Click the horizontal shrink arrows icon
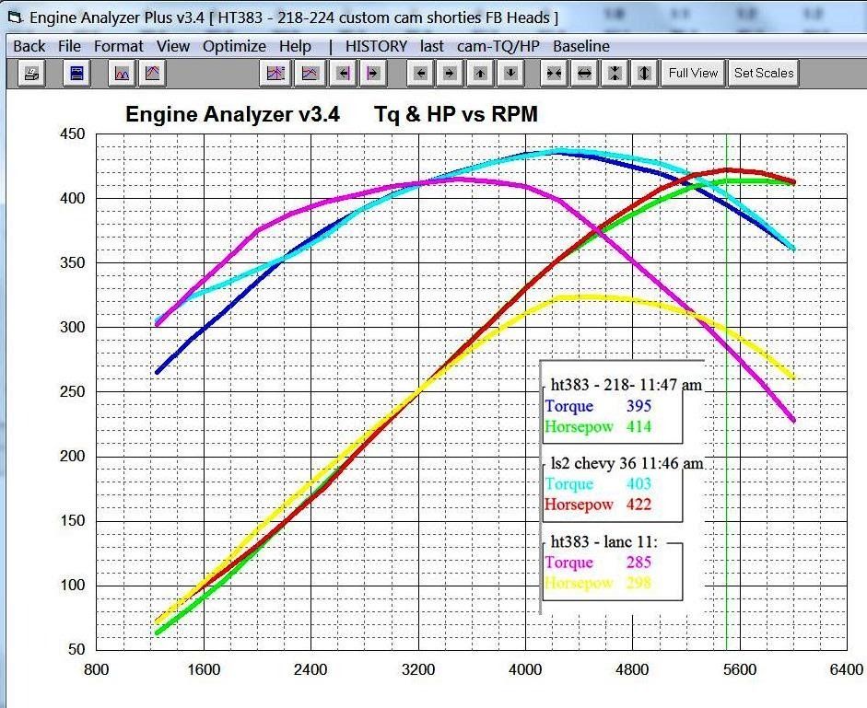 click(554, 73)
